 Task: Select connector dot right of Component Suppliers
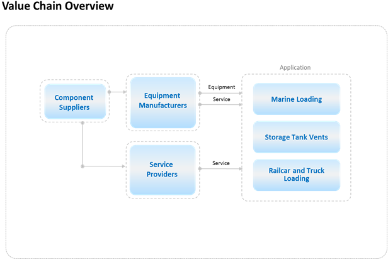(109, 92)
